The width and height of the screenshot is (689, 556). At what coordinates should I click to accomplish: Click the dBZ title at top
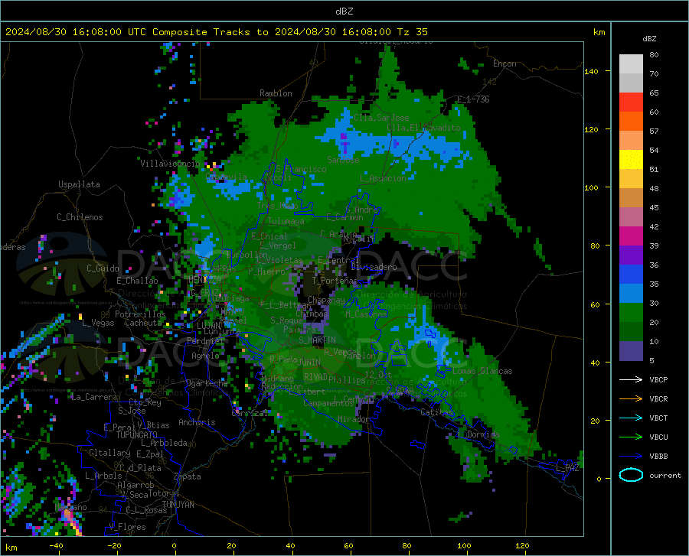pyautogui.click(x=344, y=11)
